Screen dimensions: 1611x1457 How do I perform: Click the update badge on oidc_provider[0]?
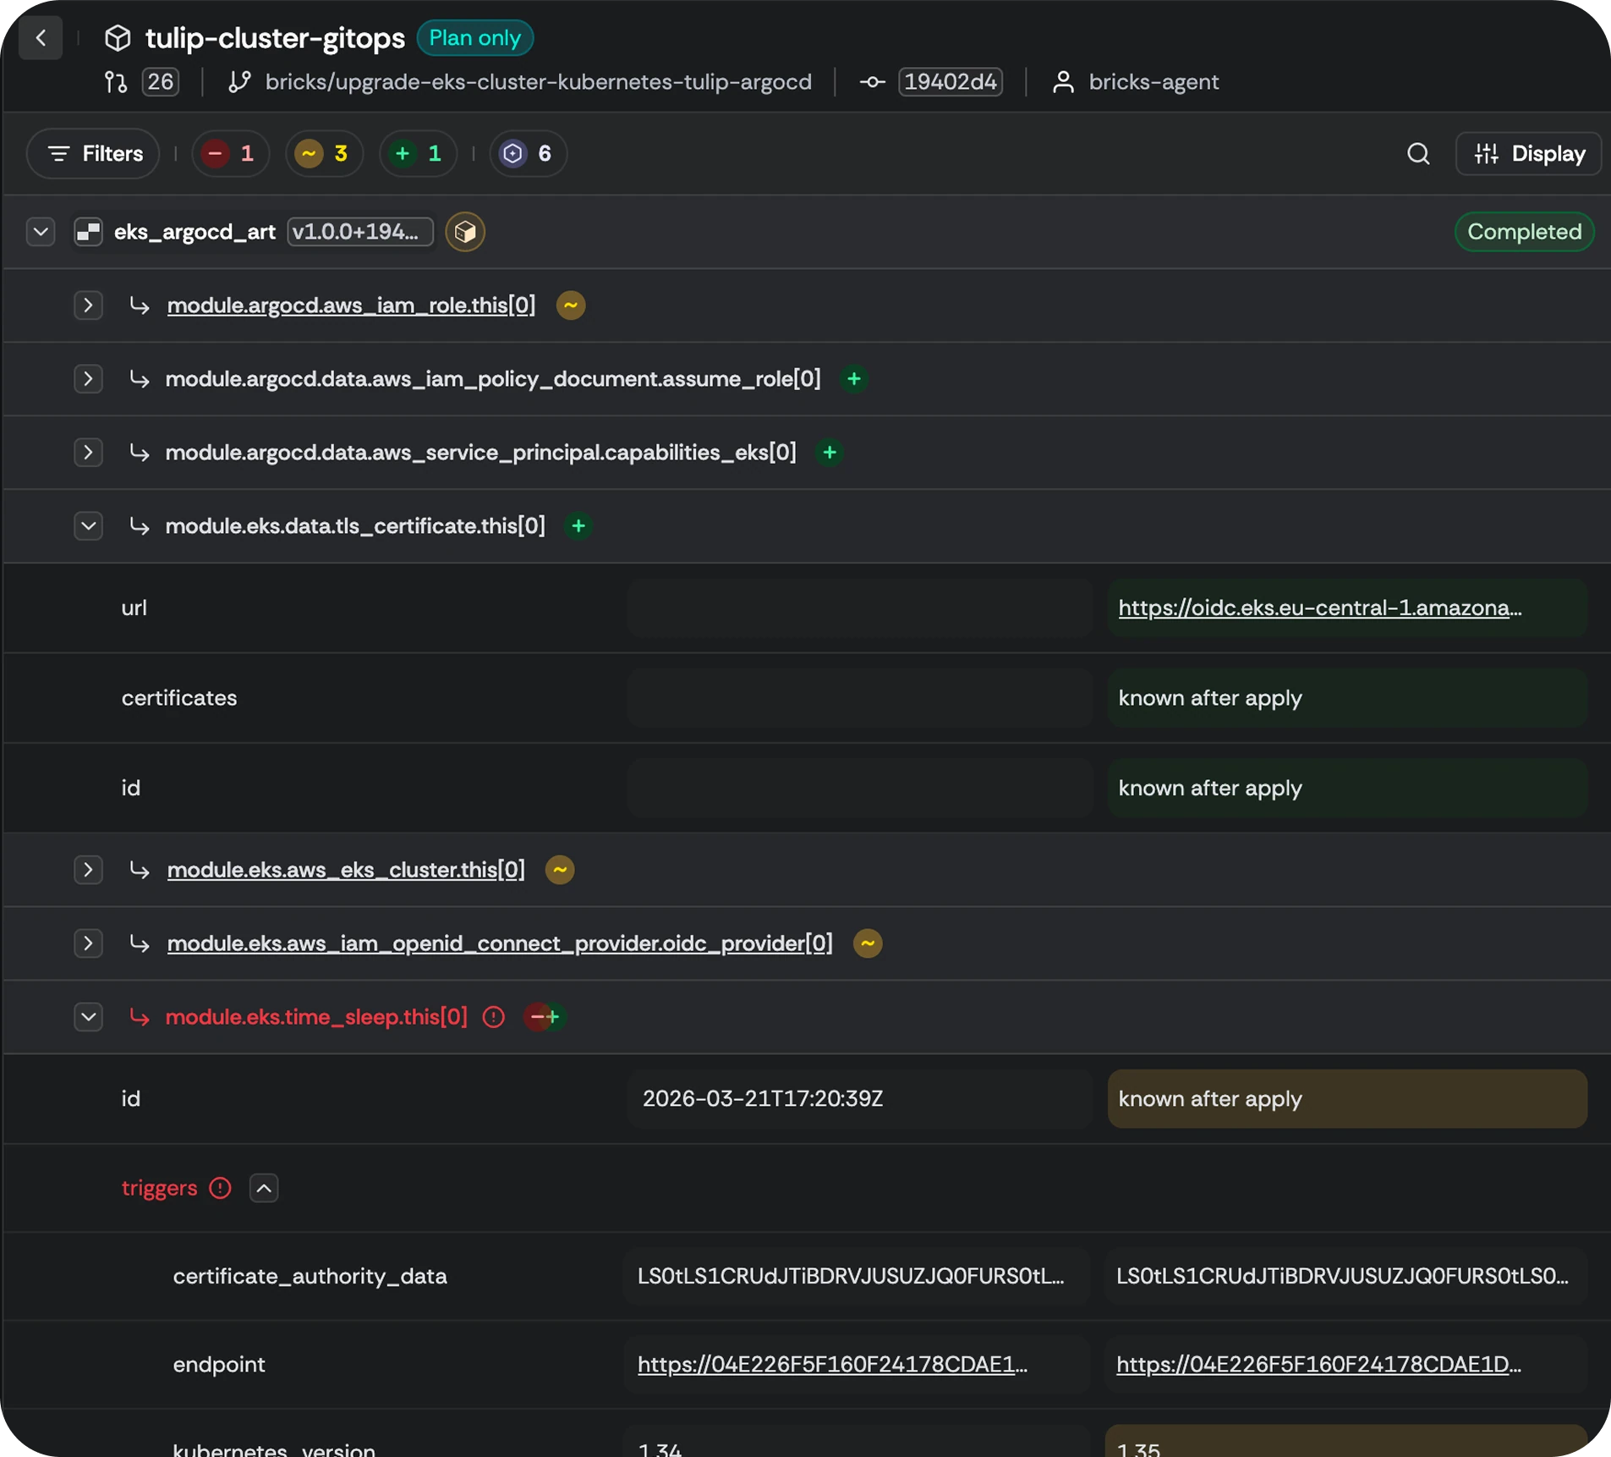click(868, 943)
